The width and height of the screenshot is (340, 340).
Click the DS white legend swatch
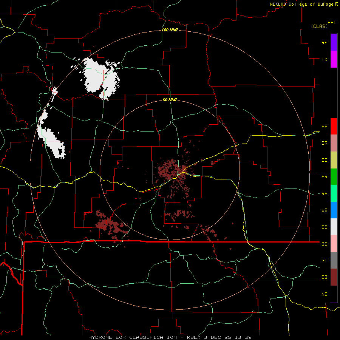point(334,227)
